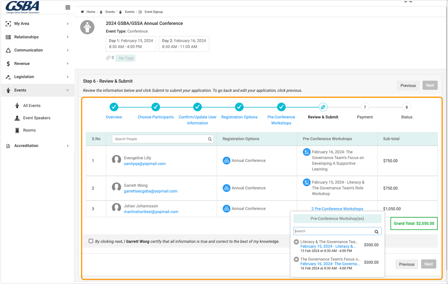Go to Choose Participants step circle
The width and height of the screenshot is (448, 284).
pyautogui.click(x=156, y=107)
